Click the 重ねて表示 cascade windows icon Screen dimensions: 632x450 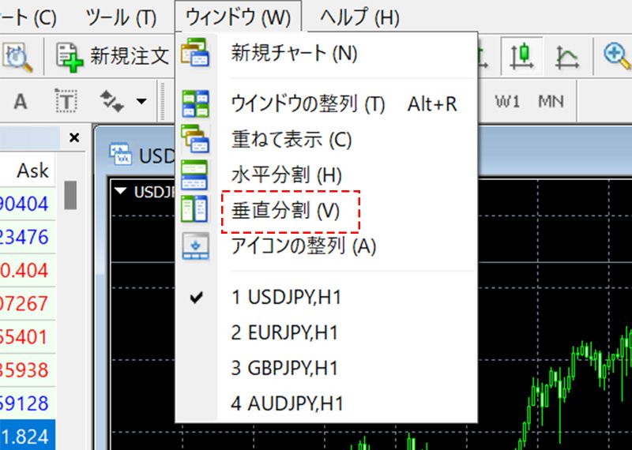194,139
